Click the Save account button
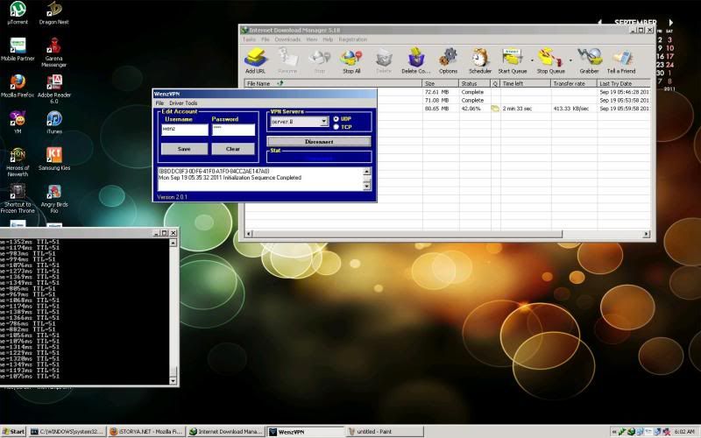 [184, 149]
